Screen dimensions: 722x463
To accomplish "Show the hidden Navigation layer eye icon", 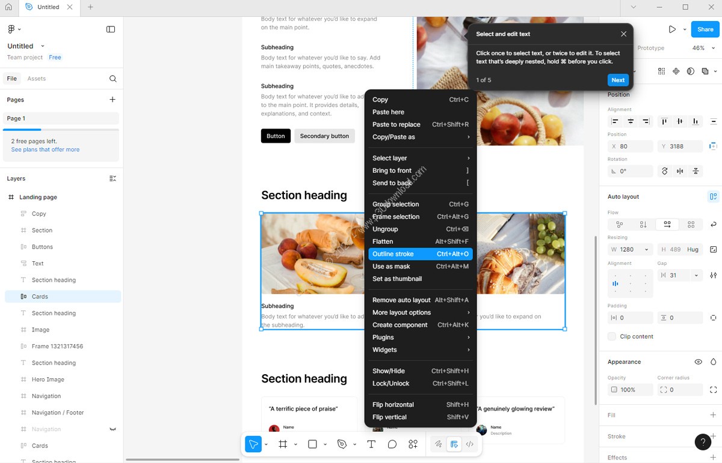I will (x=113, y=429).
